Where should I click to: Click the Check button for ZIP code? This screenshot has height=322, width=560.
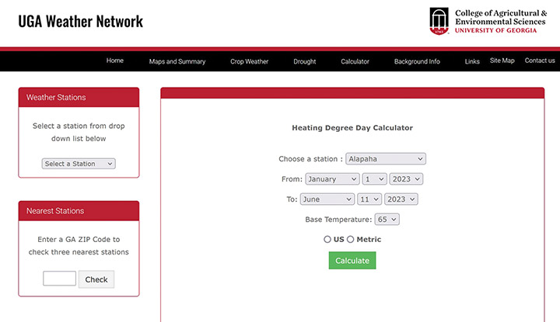96,279
